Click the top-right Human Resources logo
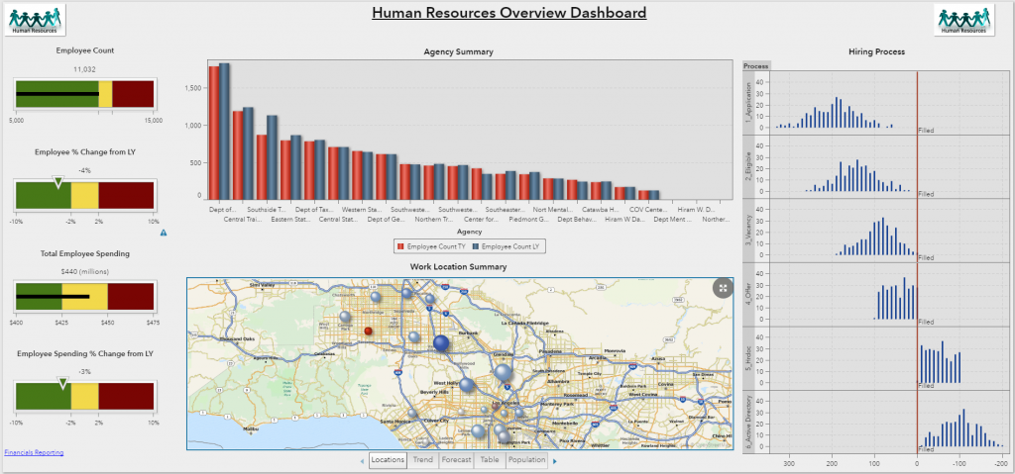The image size is (1015, 474). [963, 21]
